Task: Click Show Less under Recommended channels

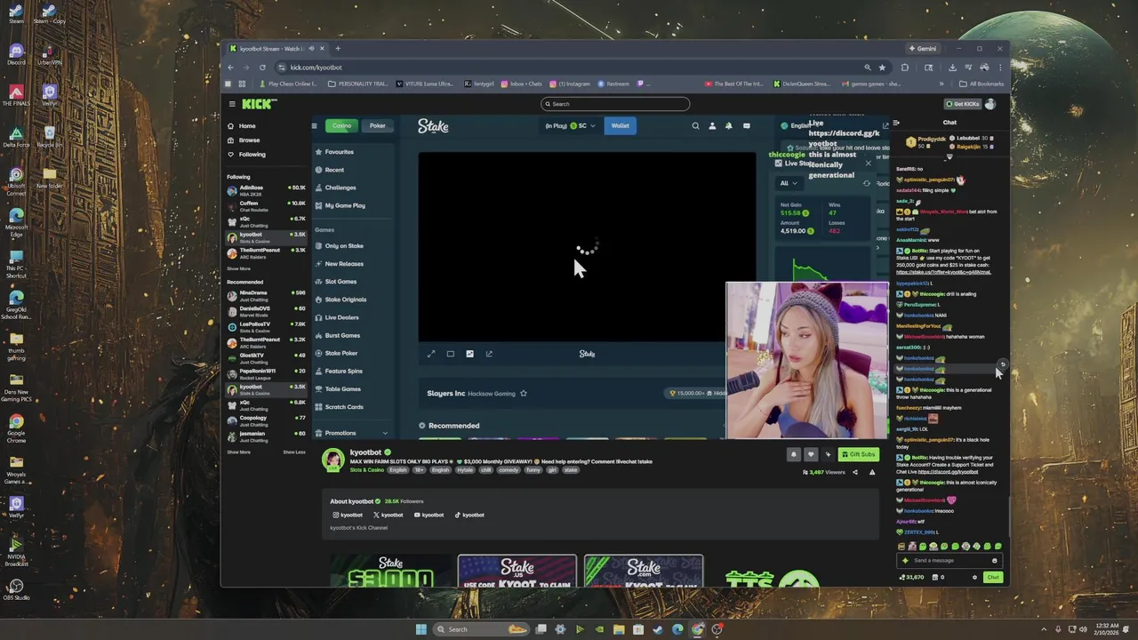Action: 294,452
